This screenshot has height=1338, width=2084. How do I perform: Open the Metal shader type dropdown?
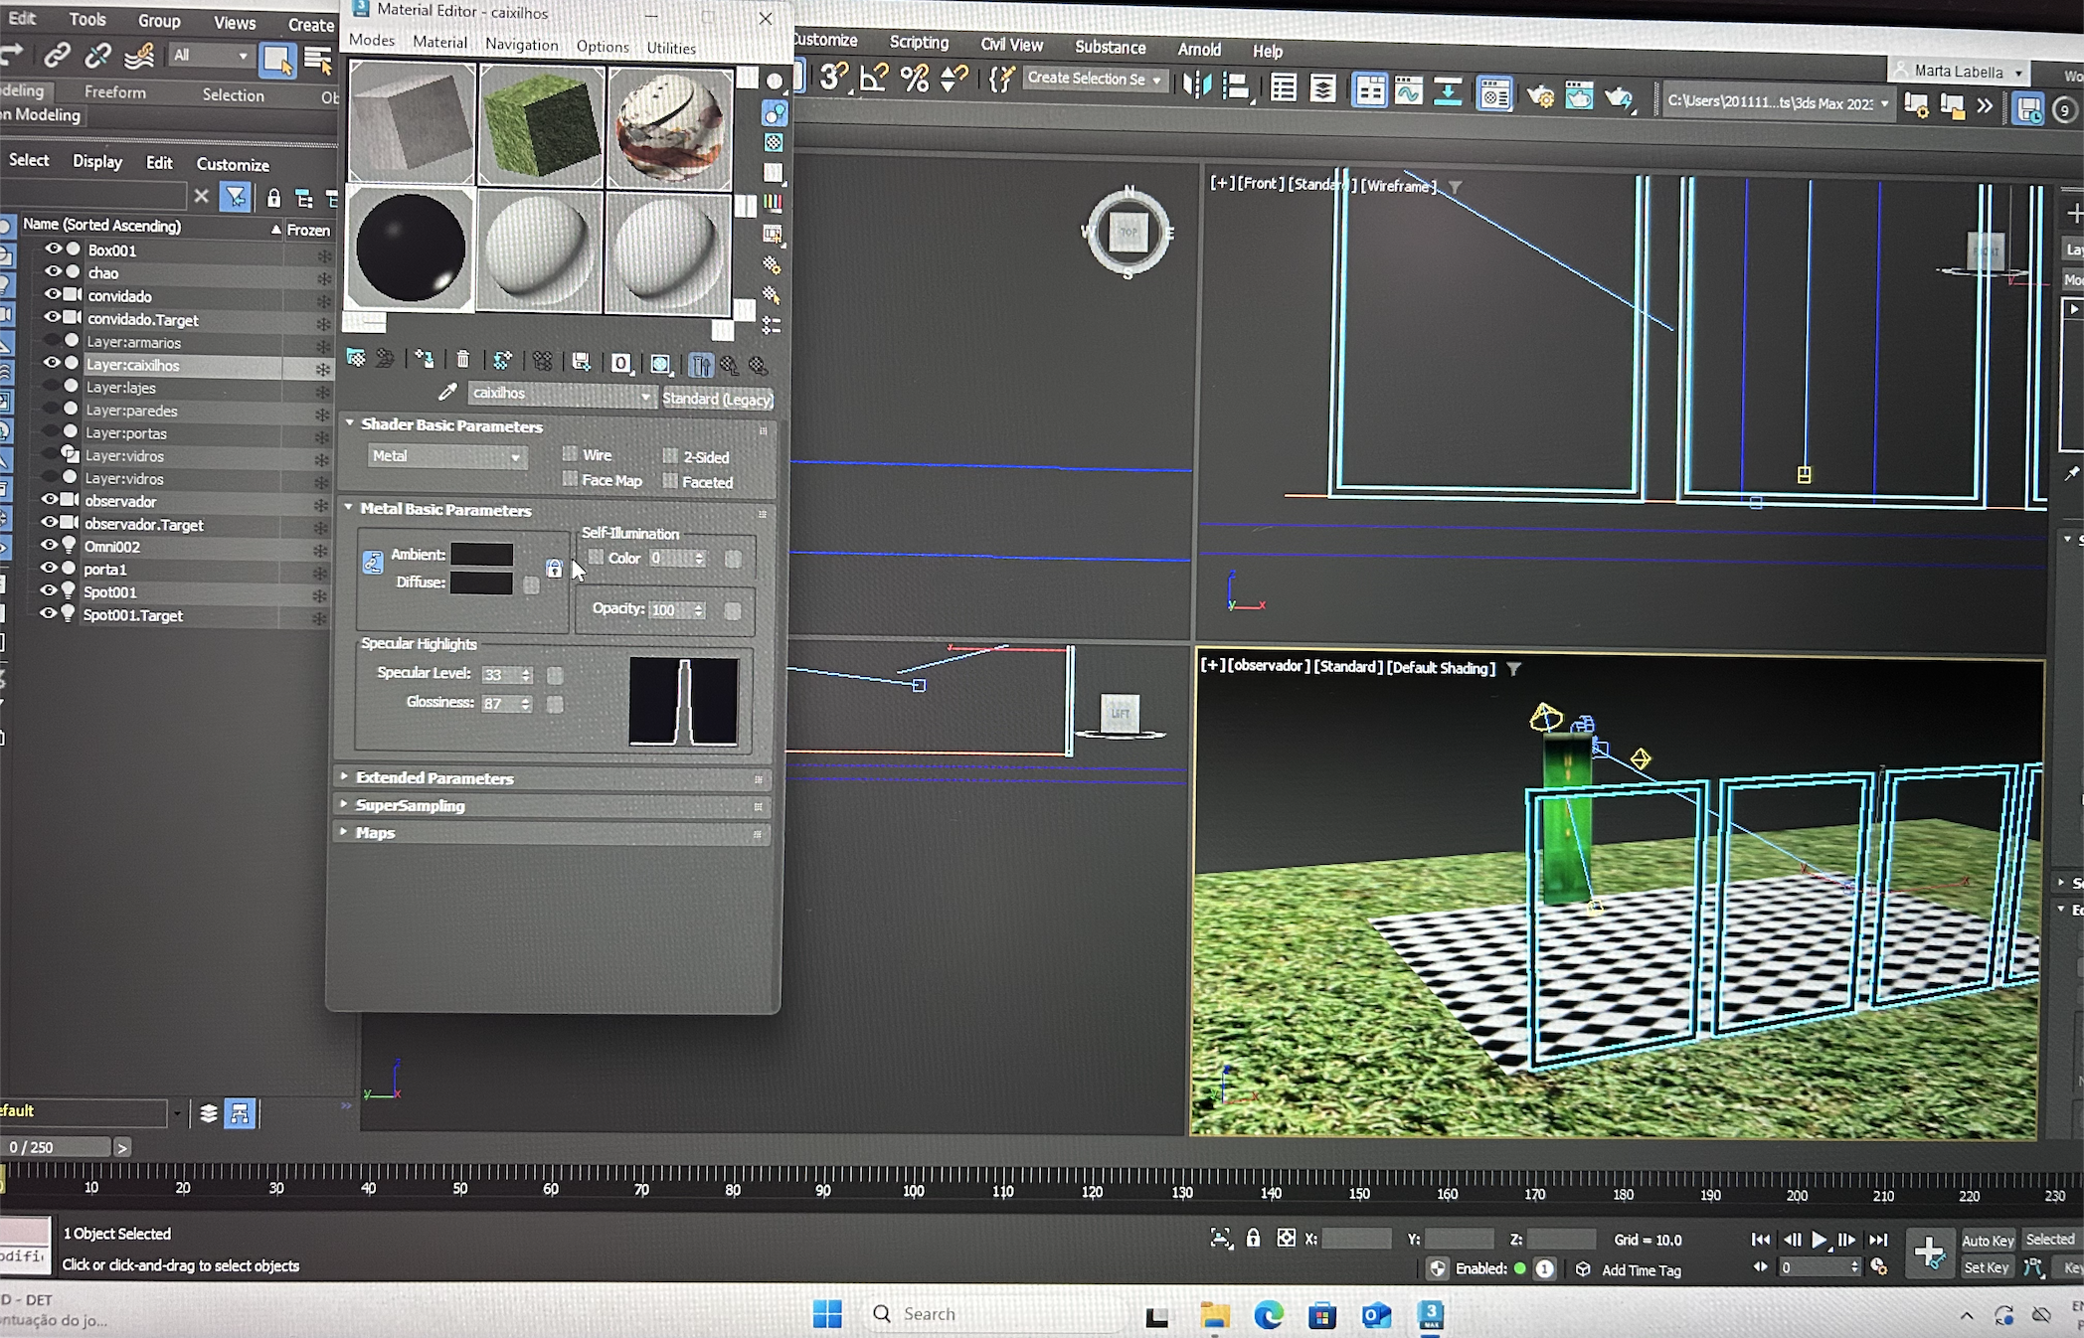[447, 456]
